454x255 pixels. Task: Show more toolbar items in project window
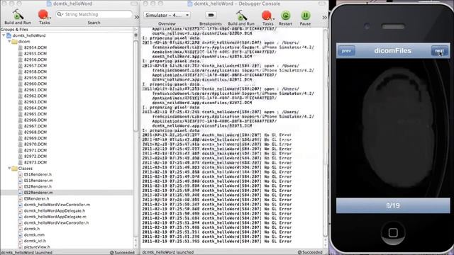click(137, 17)
